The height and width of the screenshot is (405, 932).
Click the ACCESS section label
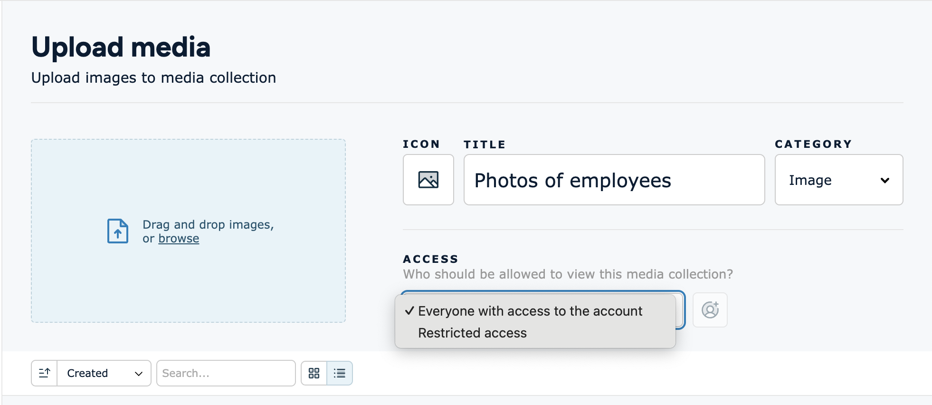point(430,259)
